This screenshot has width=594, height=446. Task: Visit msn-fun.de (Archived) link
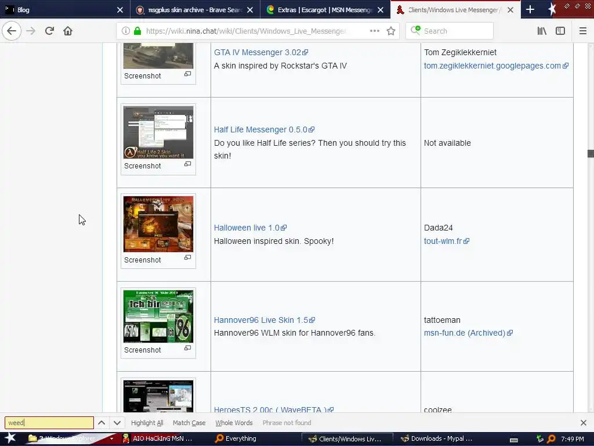tap(468, 333)
